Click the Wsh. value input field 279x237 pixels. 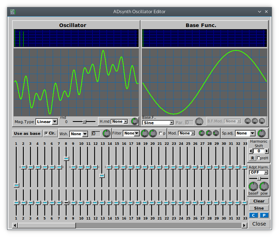[x=96, y=133]
